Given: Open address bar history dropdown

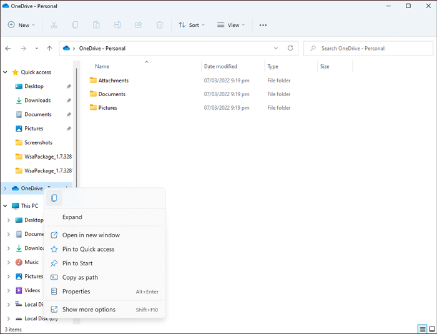Looking at the screenshot, I should [x=276, y=48].
